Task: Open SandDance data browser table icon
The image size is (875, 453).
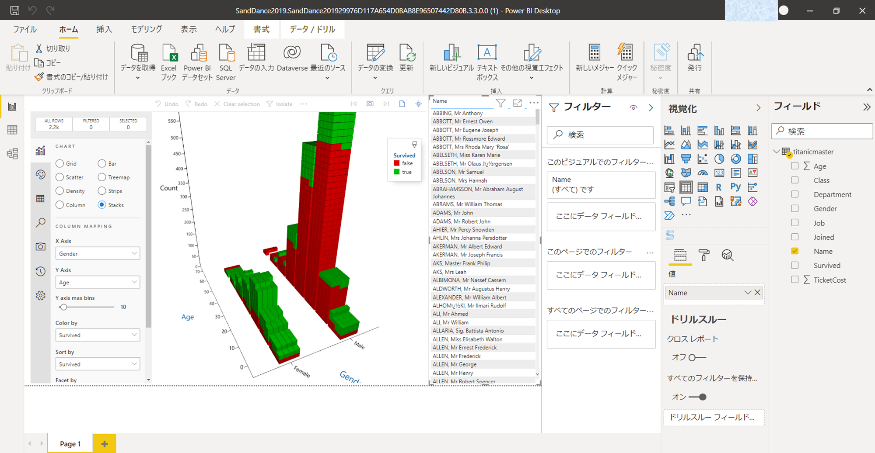Action: 40,199
